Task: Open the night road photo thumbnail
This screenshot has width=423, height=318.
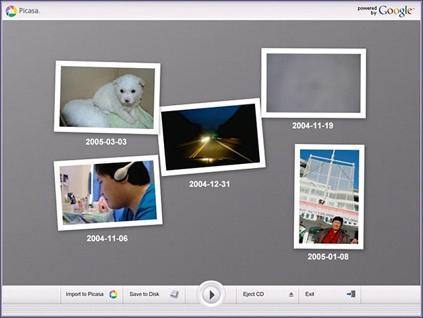Action: point(211,137)
